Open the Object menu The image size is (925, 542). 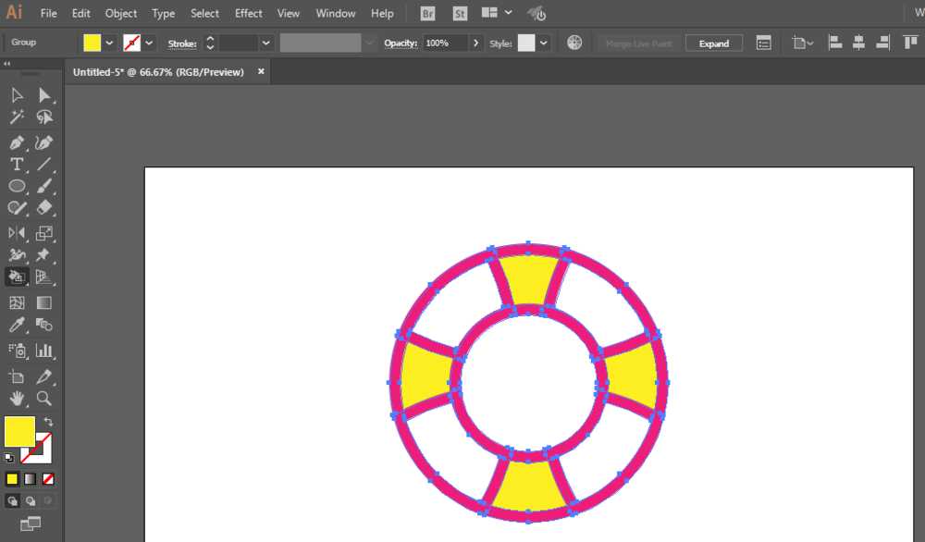tap(121, 14)
